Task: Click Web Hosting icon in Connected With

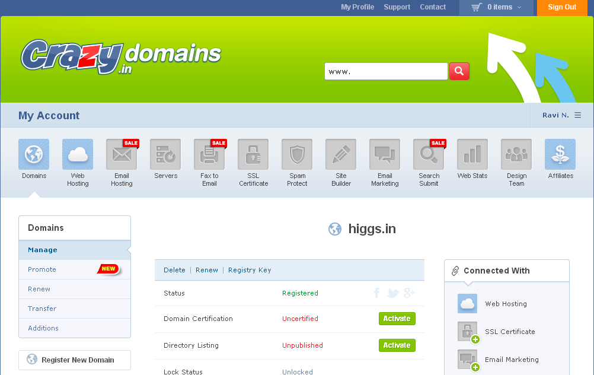Action: point(468,303)
